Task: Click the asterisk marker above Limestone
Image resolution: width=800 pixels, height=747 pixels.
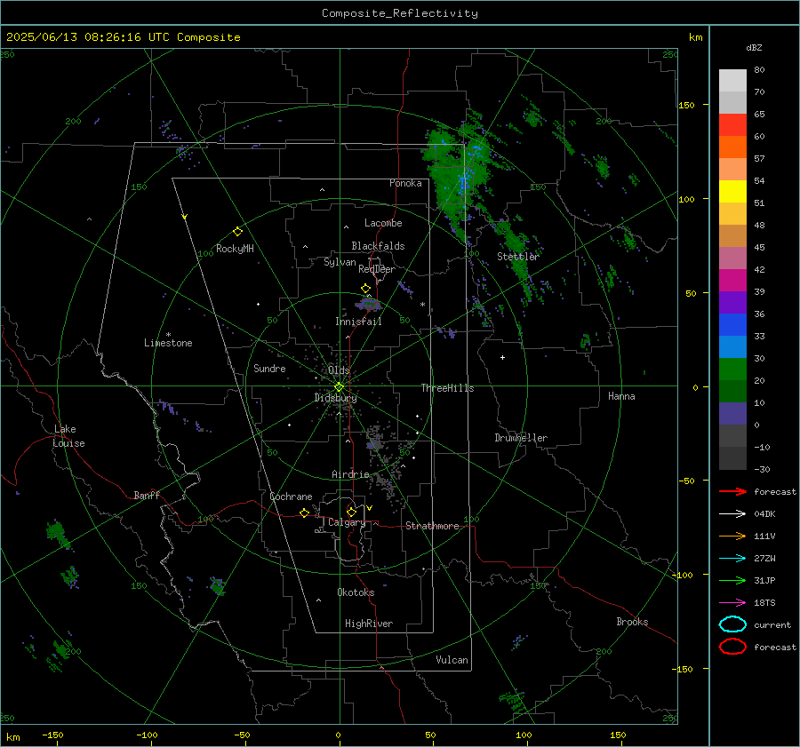Action: point(168,335)
